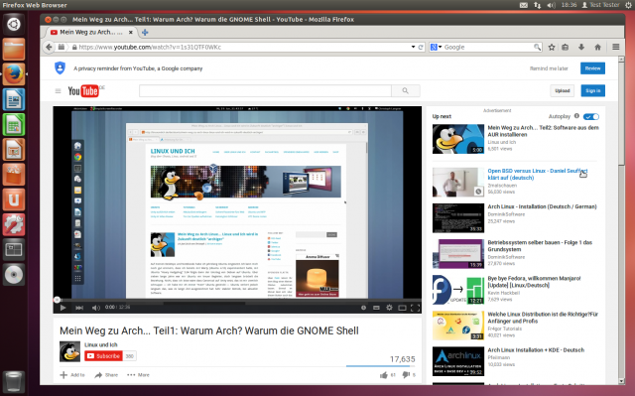Close the 'Mein Weg zu Arch...' tab
Screen dimensions: 635x396
click(130, 32)
